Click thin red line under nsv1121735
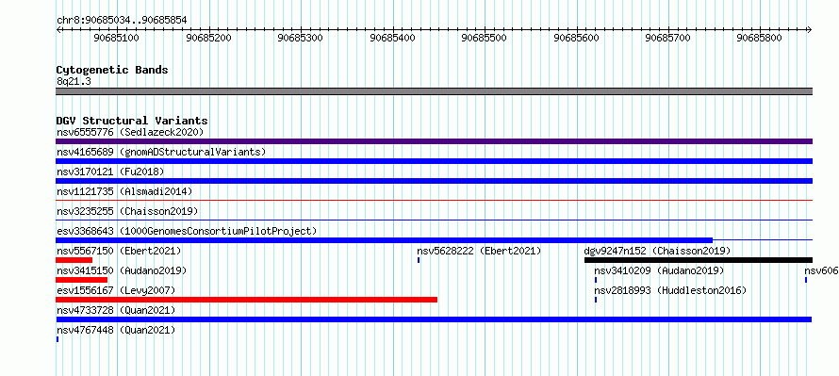839x376 pixels. pyautogui.click(x=434, y=200)
